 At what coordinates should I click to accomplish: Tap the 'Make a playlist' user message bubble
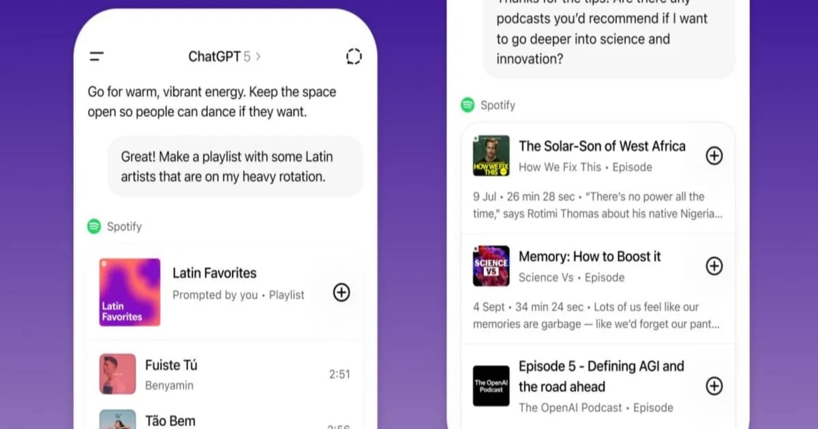(235, 166)
